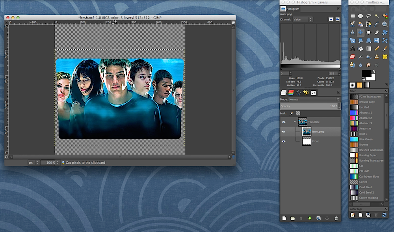Create a new layer group
Screen dimensions: 394x232
pos(293,219)
